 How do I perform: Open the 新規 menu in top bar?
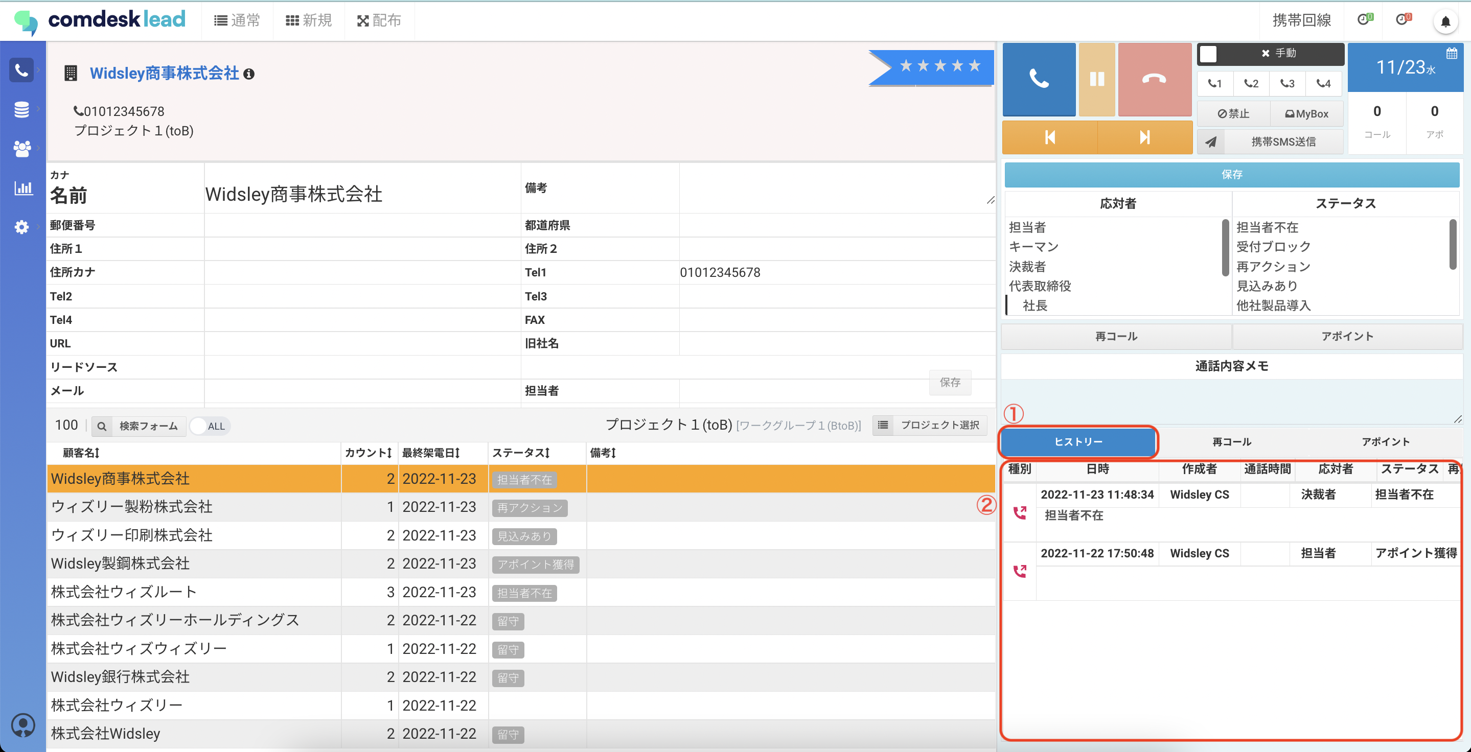point(309,20)
